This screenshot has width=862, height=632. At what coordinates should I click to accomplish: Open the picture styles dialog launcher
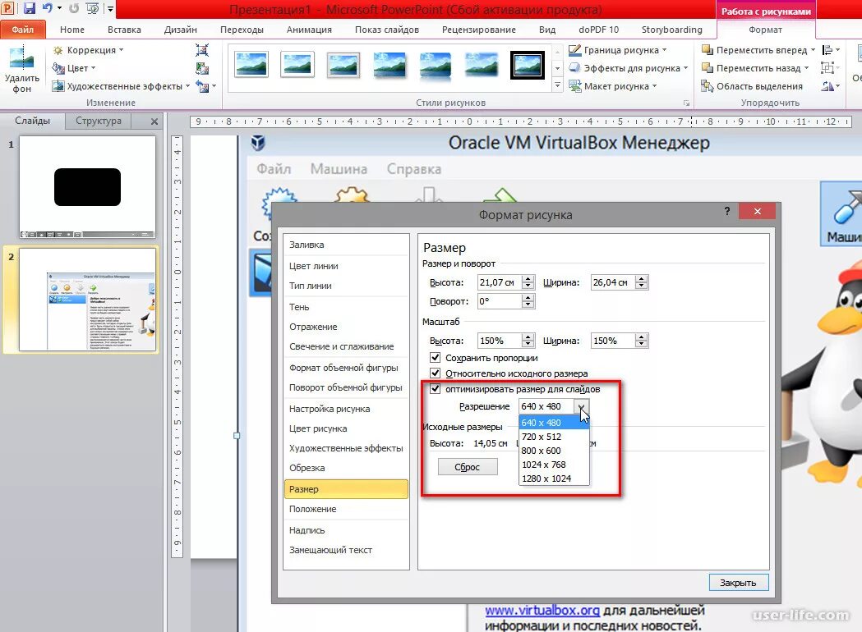coord(686,103)
